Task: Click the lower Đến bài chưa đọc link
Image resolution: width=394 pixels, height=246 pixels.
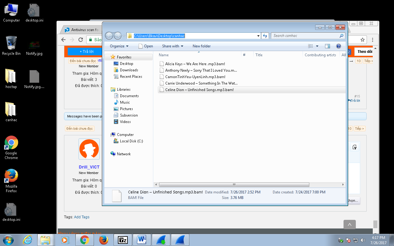Action: [79, 129]
